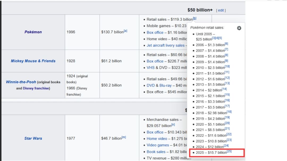This screenshot has height=161, width=287.
Task: Open citation [16] for 2016 sales
Action: pos(227,100)
